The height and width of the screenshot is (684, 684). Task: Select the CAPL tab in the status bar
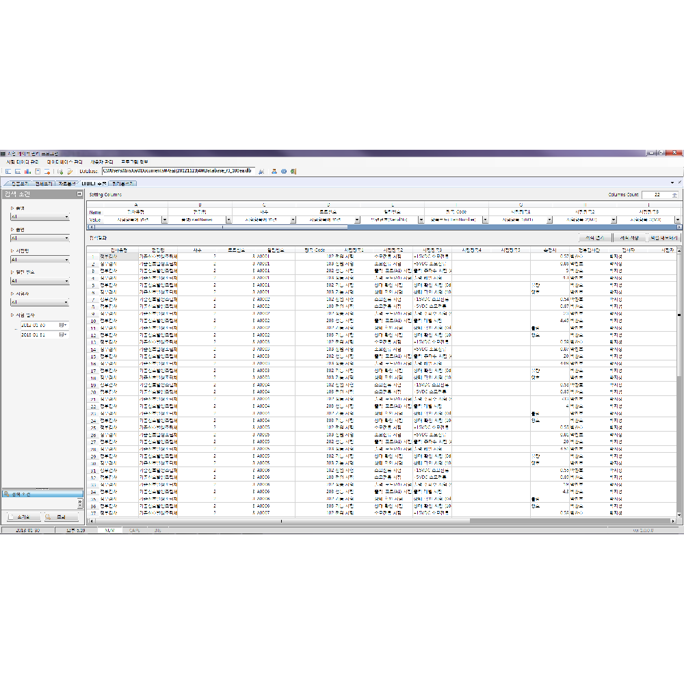pos(134,530)
